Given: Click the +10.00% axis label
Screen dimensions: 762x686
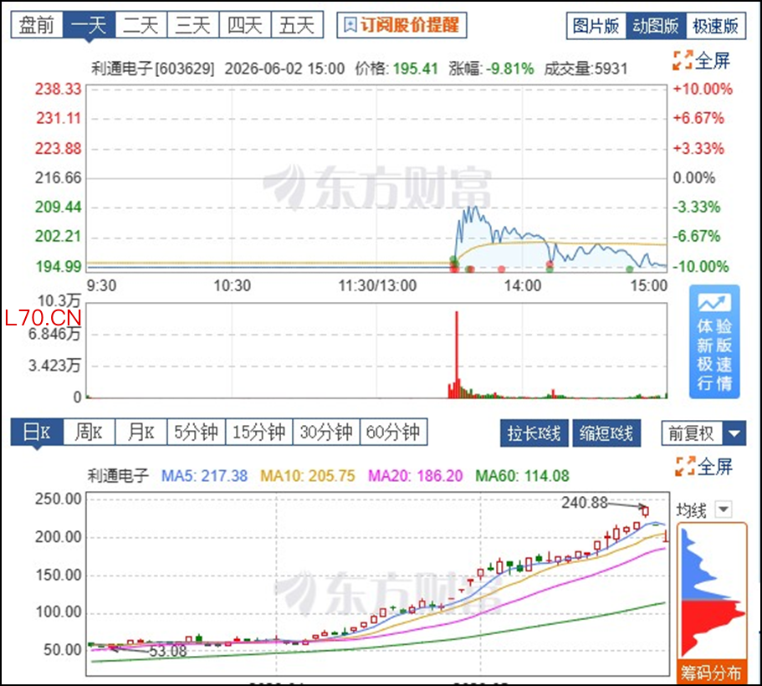Looking at the screenshot, I should click(x=703, y=89).
